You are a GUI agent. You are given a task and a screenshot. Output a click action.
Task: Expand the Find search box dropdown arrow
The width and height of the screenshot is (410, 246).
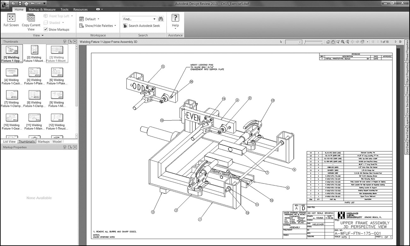(154, 19)
